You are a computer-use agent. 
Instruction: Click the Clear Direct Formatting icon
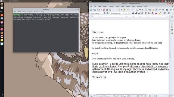point(153,13)
